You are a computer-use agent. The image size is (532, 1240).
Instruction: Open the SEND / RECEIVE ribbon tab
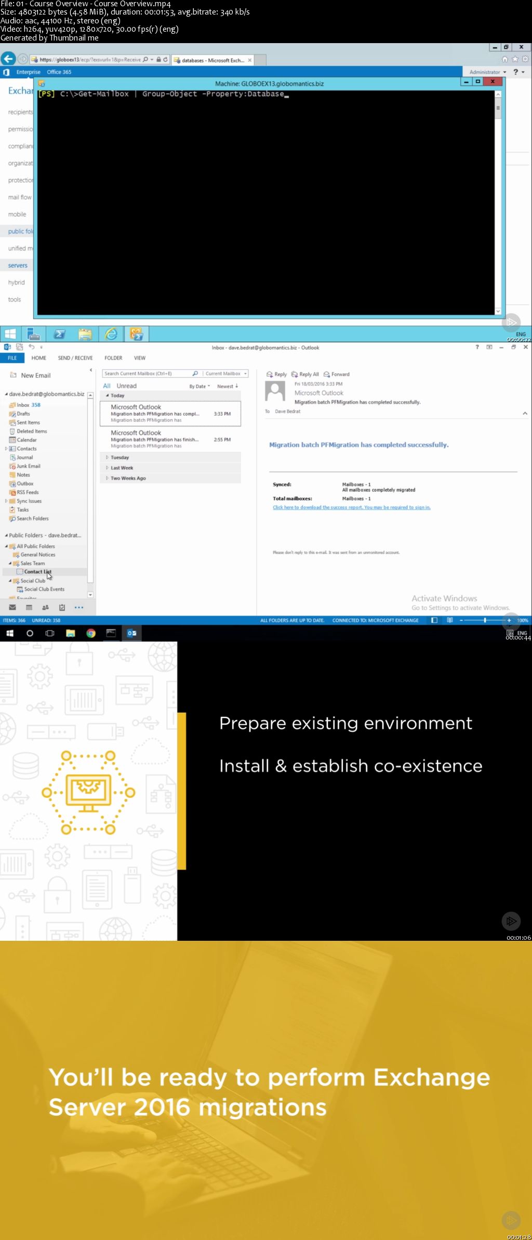pos(75,358)
